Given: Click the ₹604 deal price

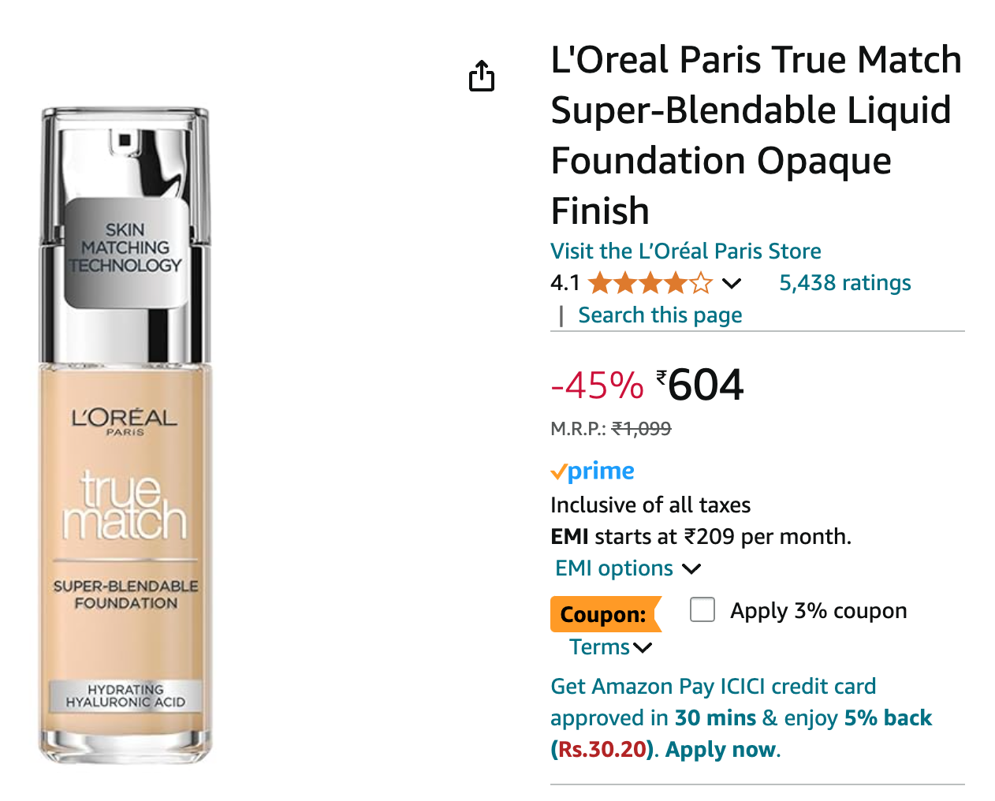Looking at the screenshot, I should click(x=704, y=385).
